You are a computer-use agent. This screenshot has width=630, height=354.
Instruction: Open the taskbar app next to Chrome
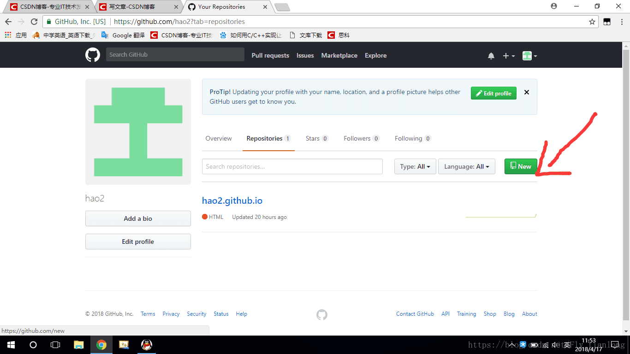click(124, 345)
